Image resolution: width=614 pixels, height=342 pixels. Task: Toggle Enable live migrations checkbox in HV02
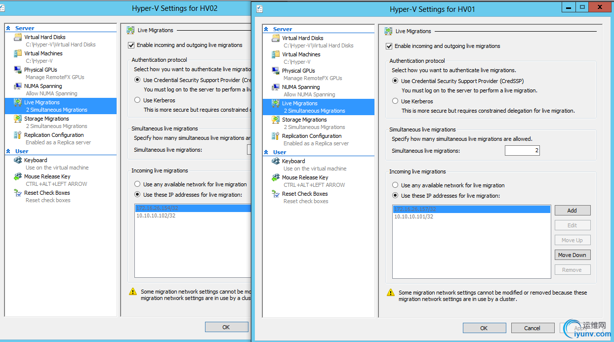coord(131,45)
